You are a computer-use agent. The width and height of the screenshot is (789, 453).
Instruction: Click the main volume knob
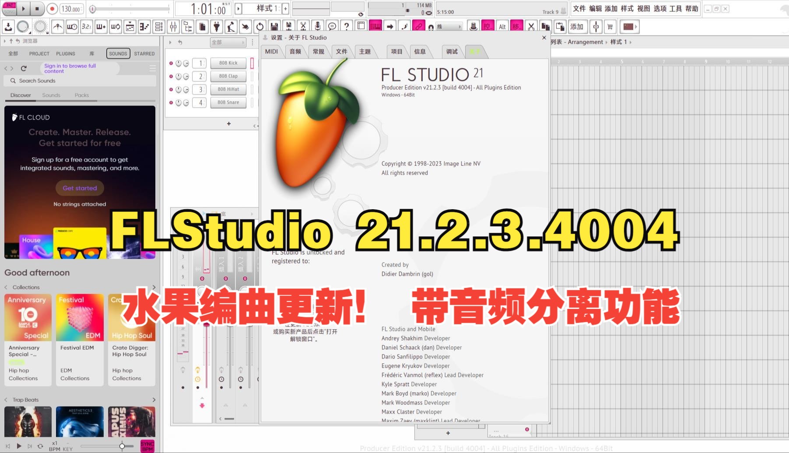[x=23, y=27]
